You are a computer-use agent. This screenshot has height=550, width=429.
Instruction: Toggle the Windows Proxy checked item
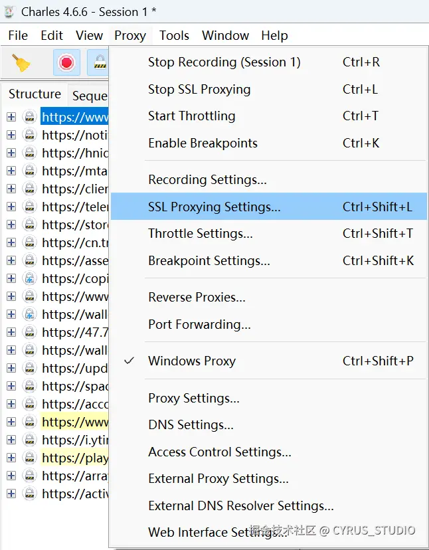192,361
